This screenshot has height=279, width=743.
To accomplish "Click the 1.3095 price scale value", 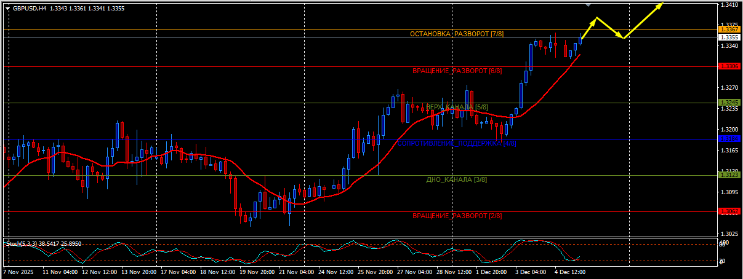I will (x=729, y=192).
